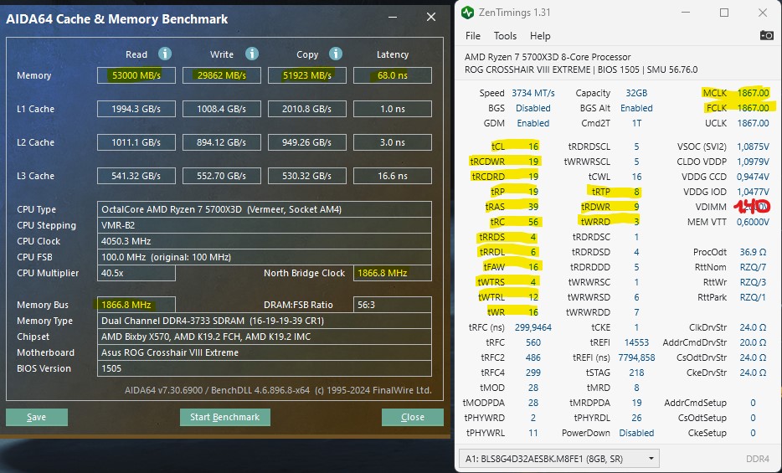
Task: Open the Help menu in ZenTimings
Action: click(540, 36)
